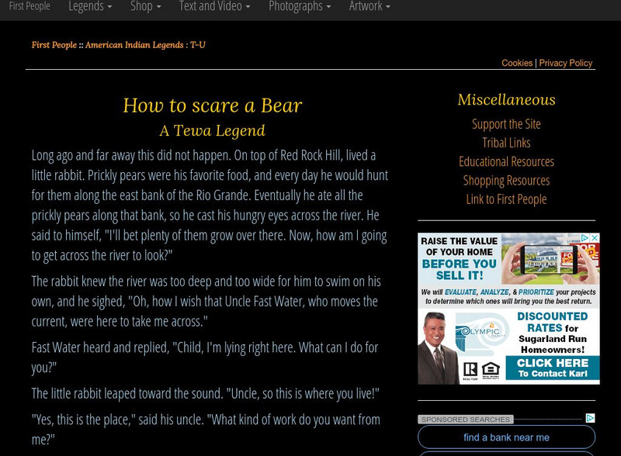Open Educational Resources link

(x=506, y=161)
